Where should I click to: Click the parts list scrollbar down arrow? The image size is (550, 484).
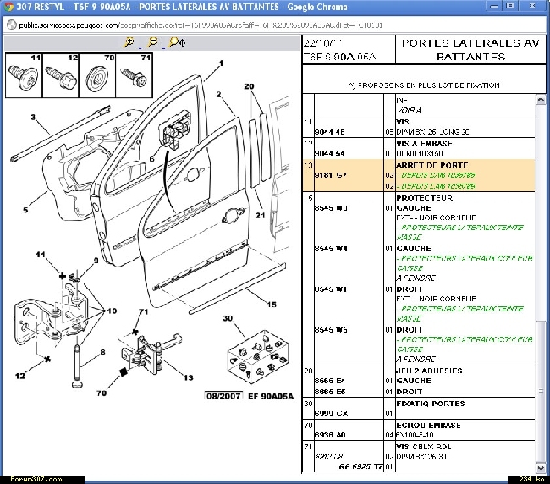tap(541, 468)
